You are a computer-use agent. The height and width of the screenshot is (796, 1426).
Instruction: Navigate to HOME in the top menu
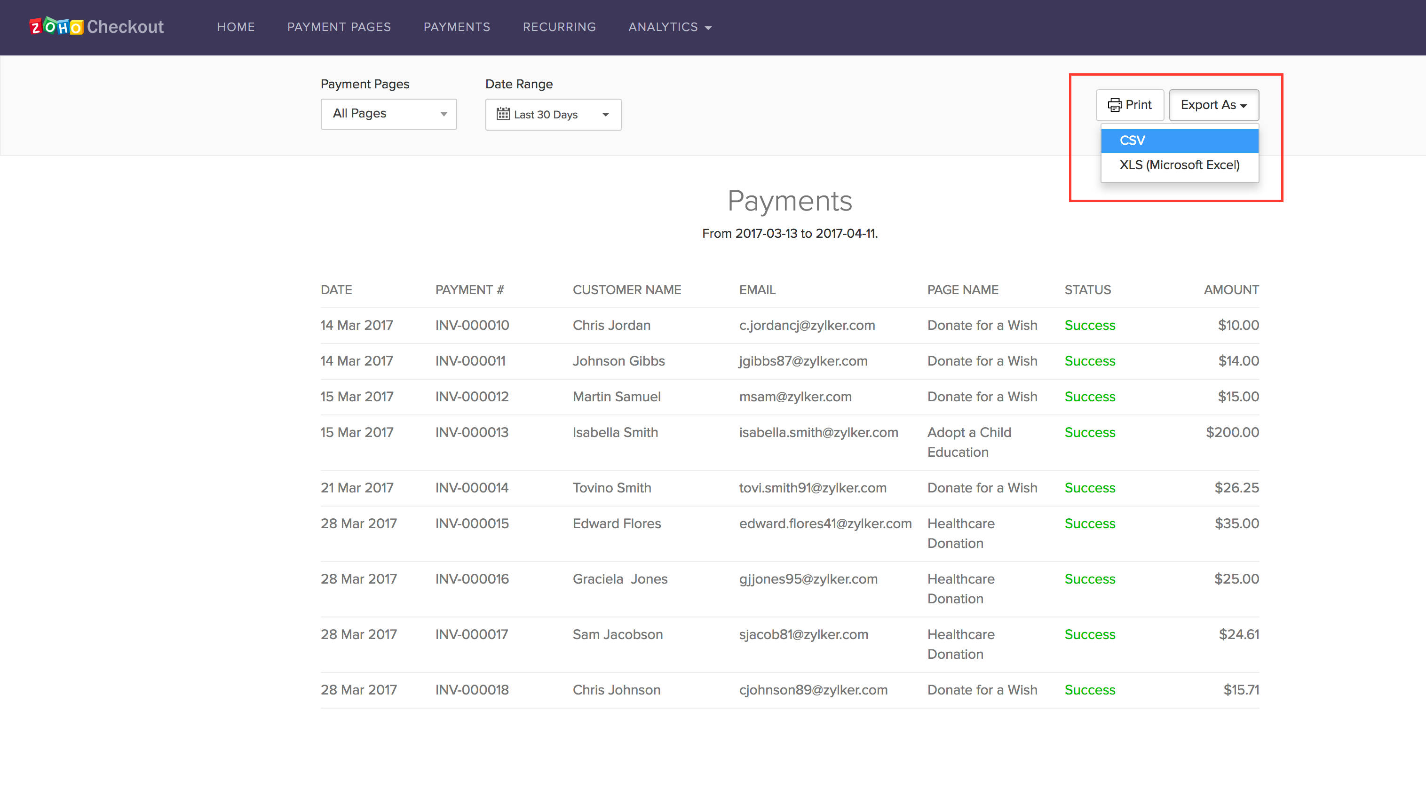[x=236, y=27]
